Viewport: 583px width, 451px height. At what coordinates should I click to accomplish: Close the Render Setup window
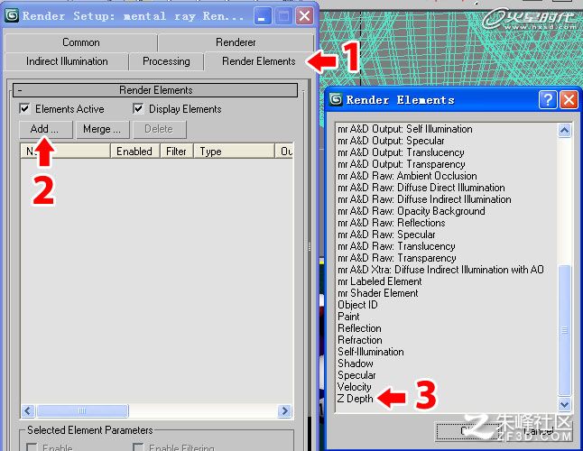[304, 16]
